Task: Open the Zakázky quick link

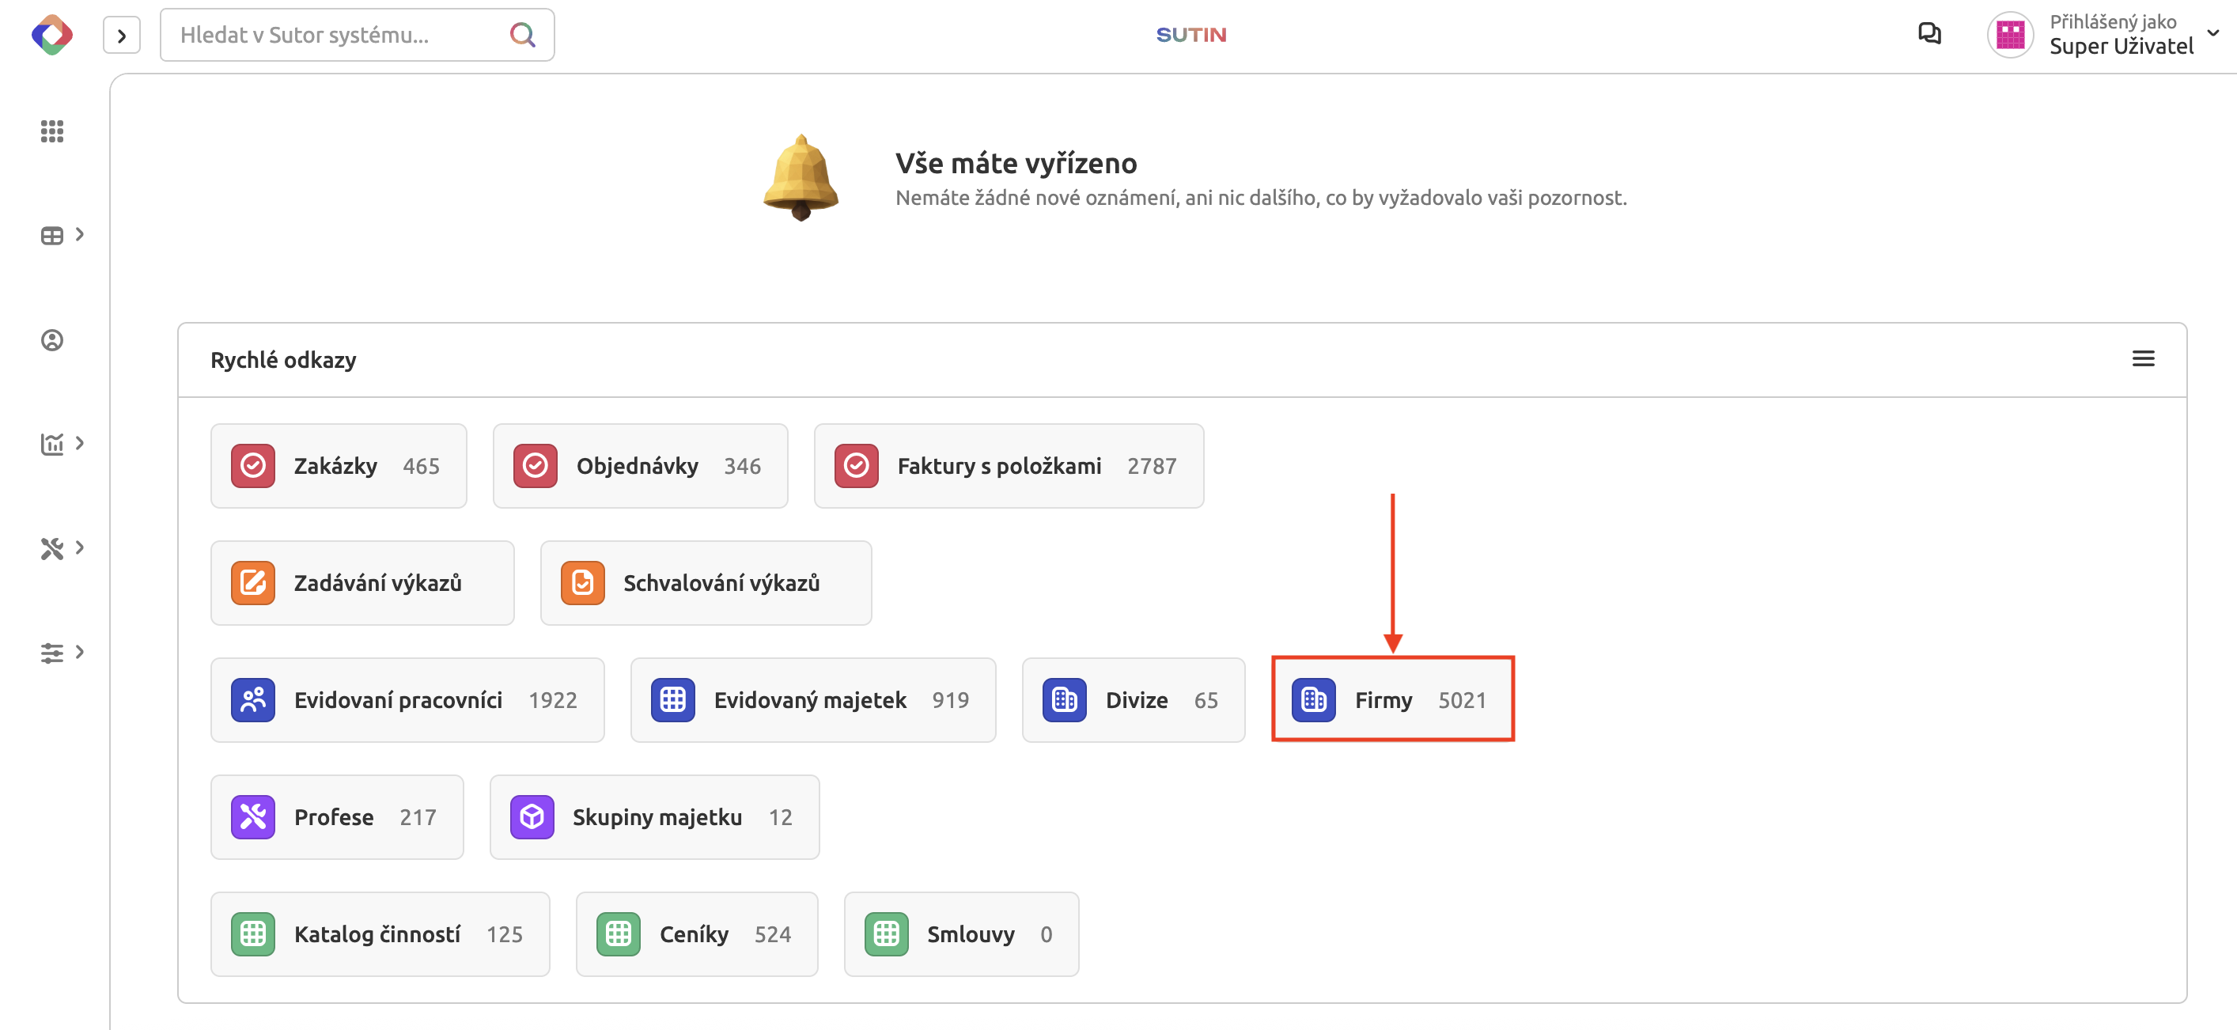Action: tap(338, 465)
